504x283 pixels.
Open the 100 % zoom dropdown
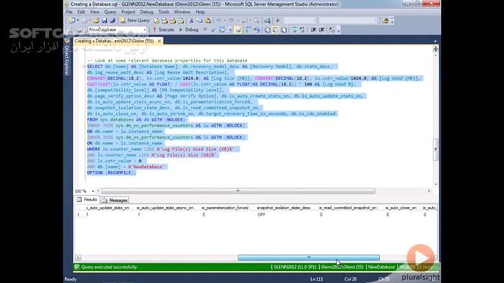coord(93,191)
